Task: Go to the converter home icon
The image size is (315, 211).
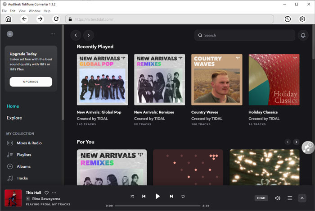Action: [x=8, y=19]
